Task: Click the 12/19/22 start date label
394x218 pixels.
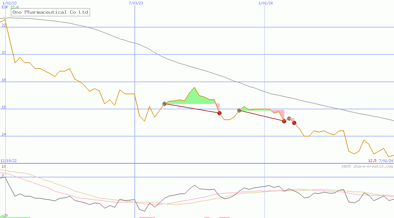Action: tap(8, 160)
